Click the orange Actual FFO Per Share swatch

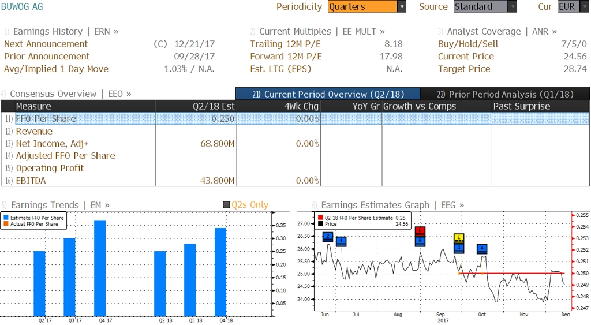coord(6,224)
